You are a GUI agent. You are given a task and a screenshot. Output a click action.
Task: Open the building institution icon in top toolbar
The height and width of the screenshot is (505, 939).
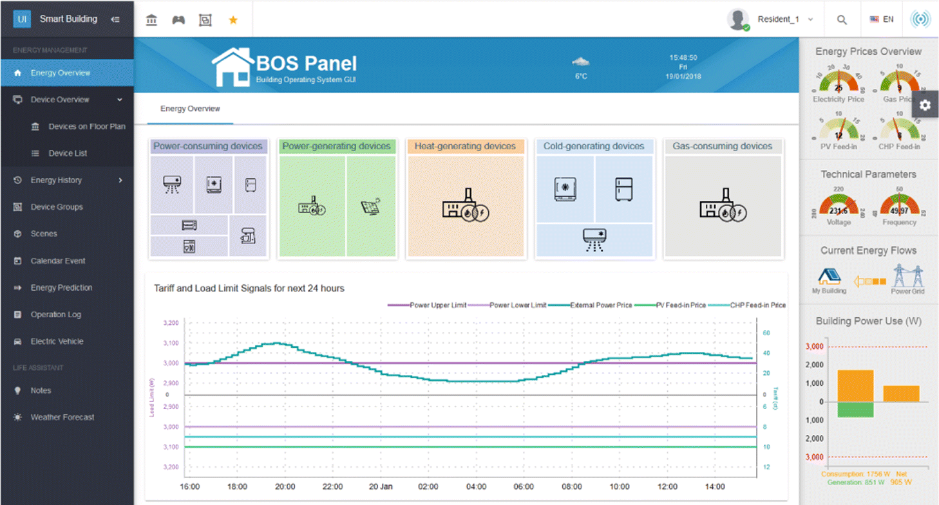(x=151, y=20)
